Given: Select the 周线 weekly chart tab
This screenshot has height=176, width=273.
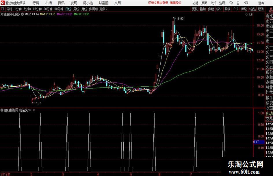Looking at the screenshot, I should [x=76, y=9].
